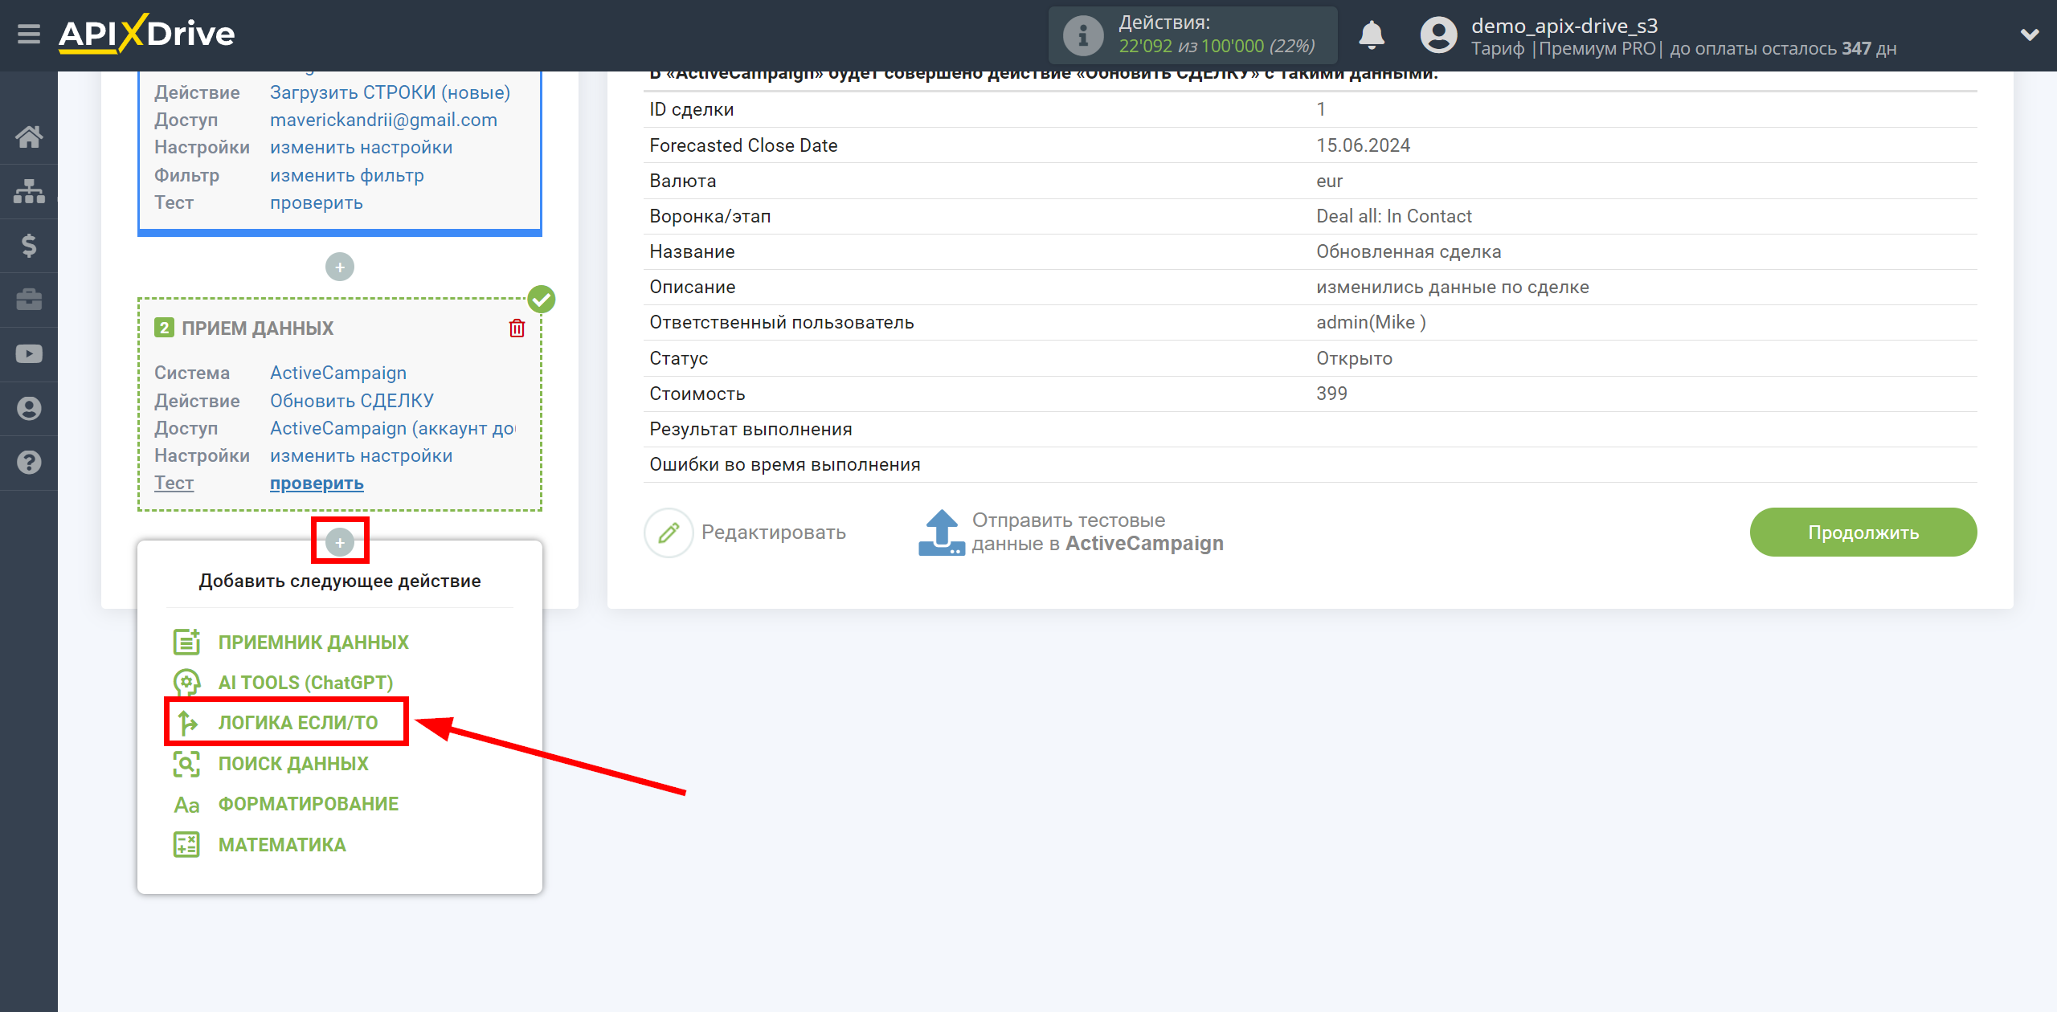Open the profile icon in sidebar
This screenshot has height=1012, width=2057.
pos(29,408)
